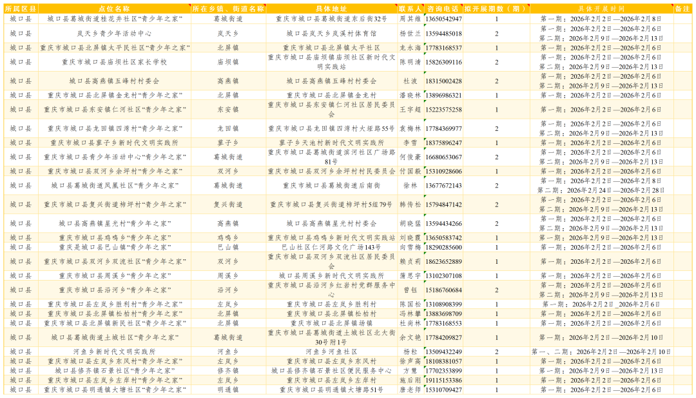
Task: Select contact name 陈明清
Action: tap(411, 62)
